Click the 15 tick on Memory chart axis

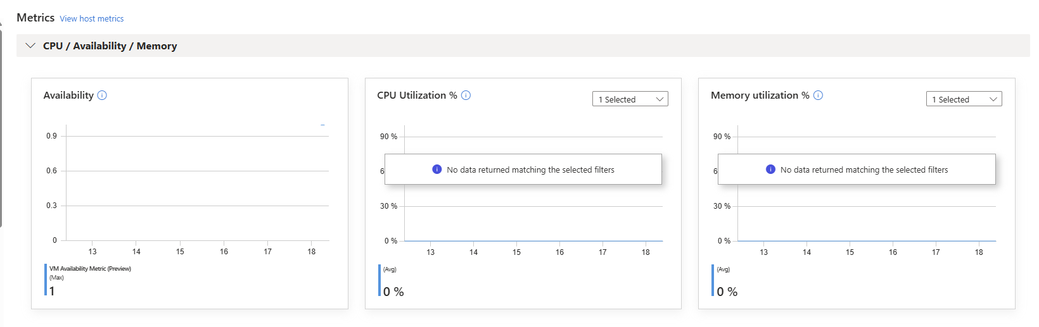850,252
